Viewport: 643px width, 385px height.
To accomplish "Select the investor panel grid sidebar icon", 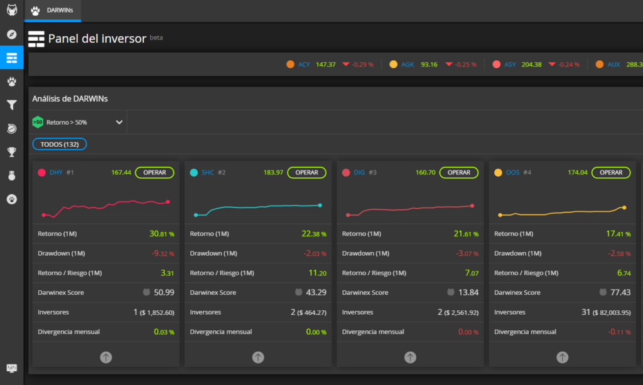I will 11,58.
